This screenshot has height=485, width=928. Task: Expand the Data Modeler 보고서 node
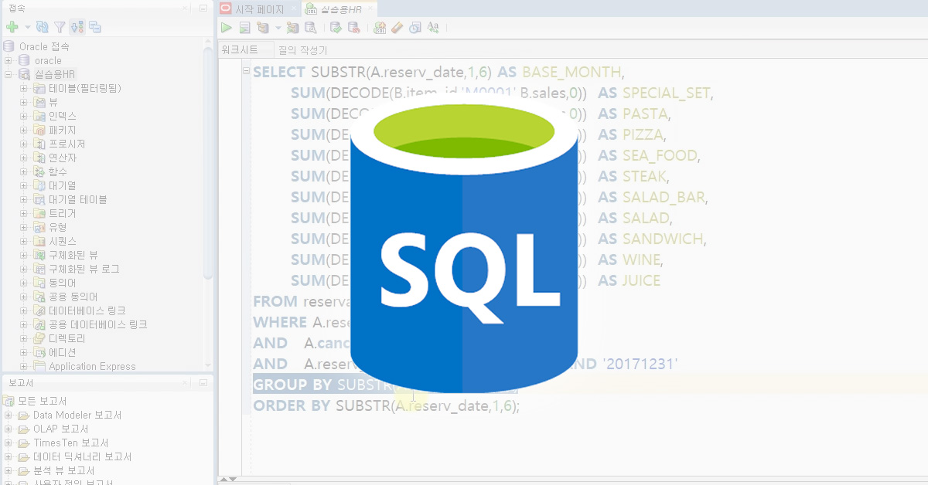tap(9, 415)
